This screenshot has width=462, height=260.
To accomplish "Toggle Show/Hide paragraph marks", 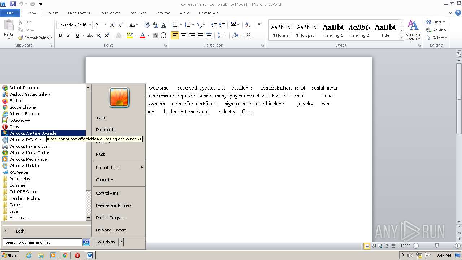I will click(260, 25).
